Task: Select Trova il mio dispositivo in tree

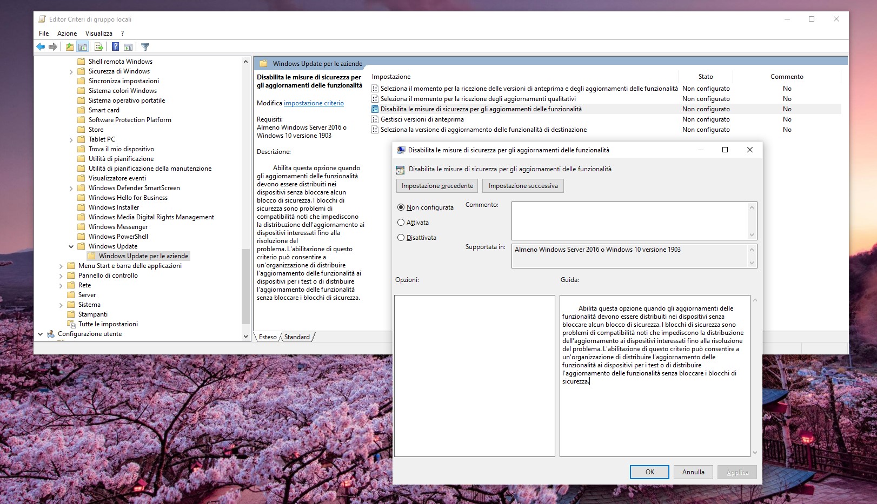Action: tap(121, 149)
